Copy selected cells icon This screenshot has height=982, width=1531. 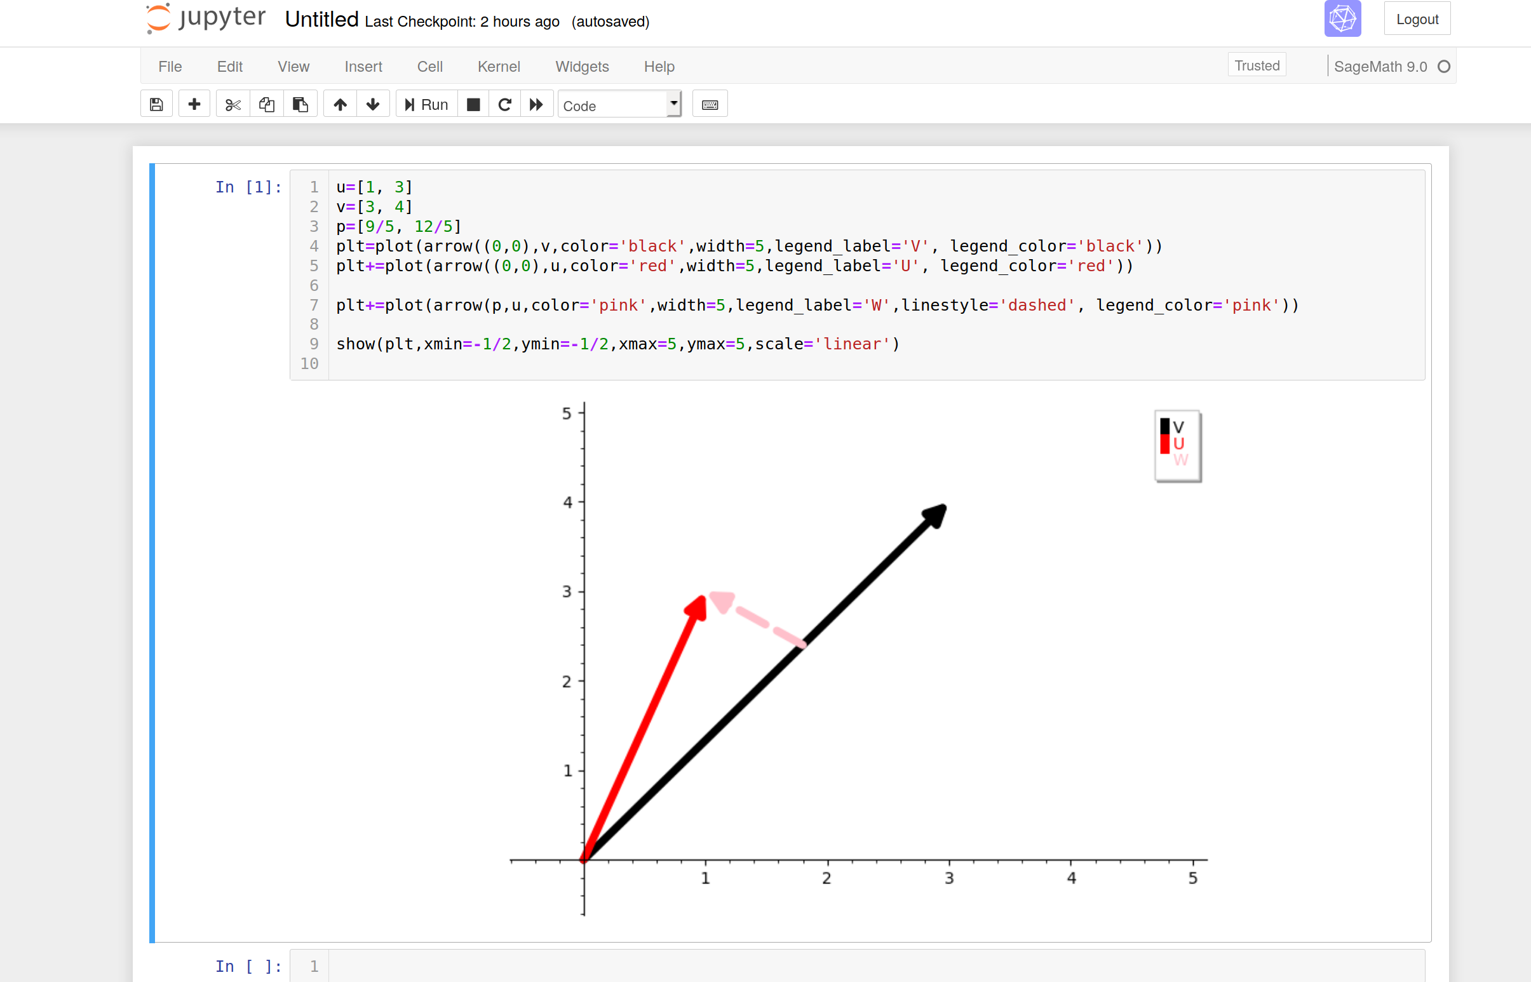(x=267, y=105)
